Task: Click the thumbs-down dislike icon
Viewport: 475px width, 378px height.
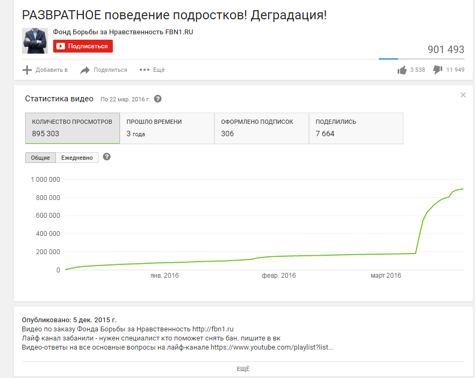Action: click(x=438, y=70)
